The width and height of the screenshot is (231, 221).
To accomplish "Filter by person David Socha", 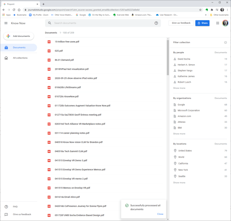I will (184, 59).
